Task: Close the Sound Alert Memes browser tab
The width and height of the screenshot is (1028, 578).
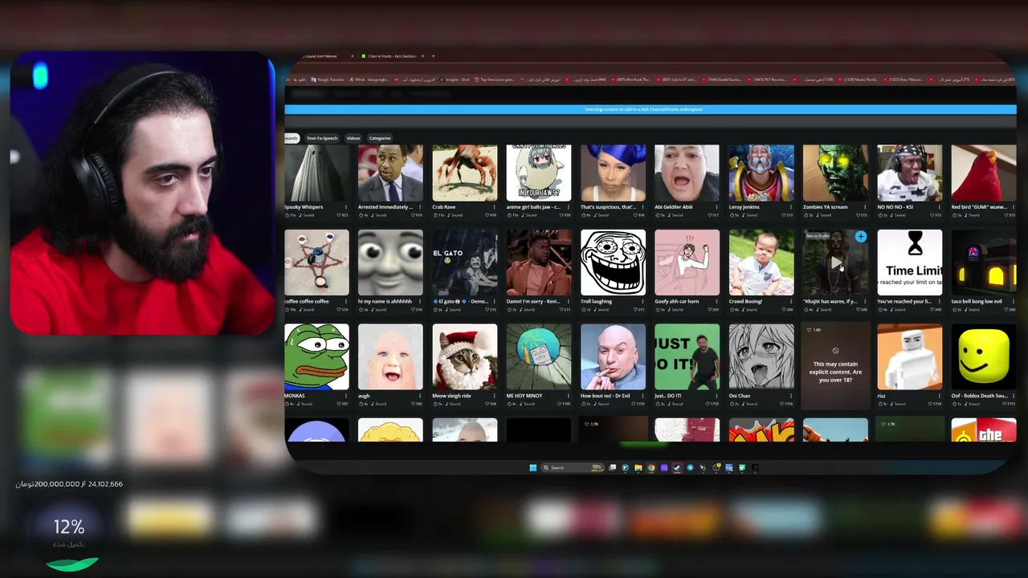Action: (353, 56)
